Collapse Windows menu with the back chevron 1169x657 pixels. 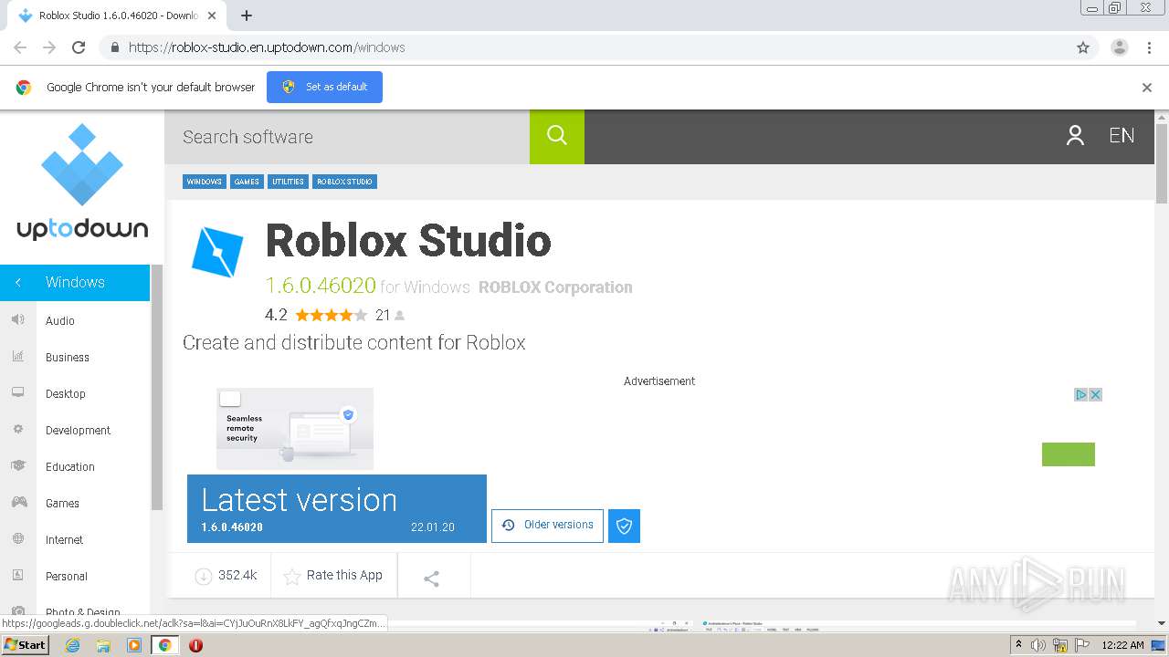point(17,283)
